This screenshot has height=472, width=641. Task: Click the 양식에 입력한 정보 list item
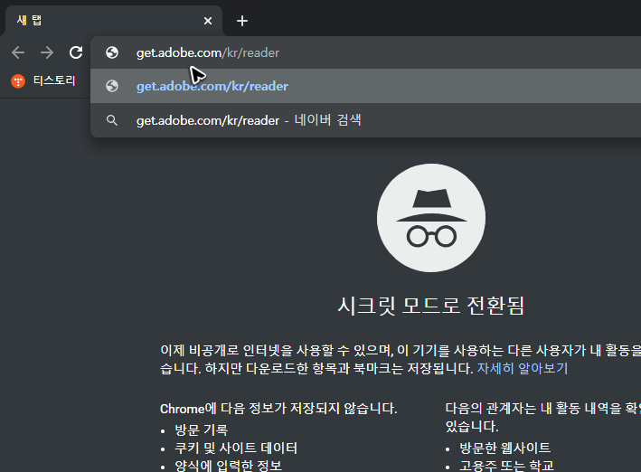pyautogui.click(x=228, y=466)
